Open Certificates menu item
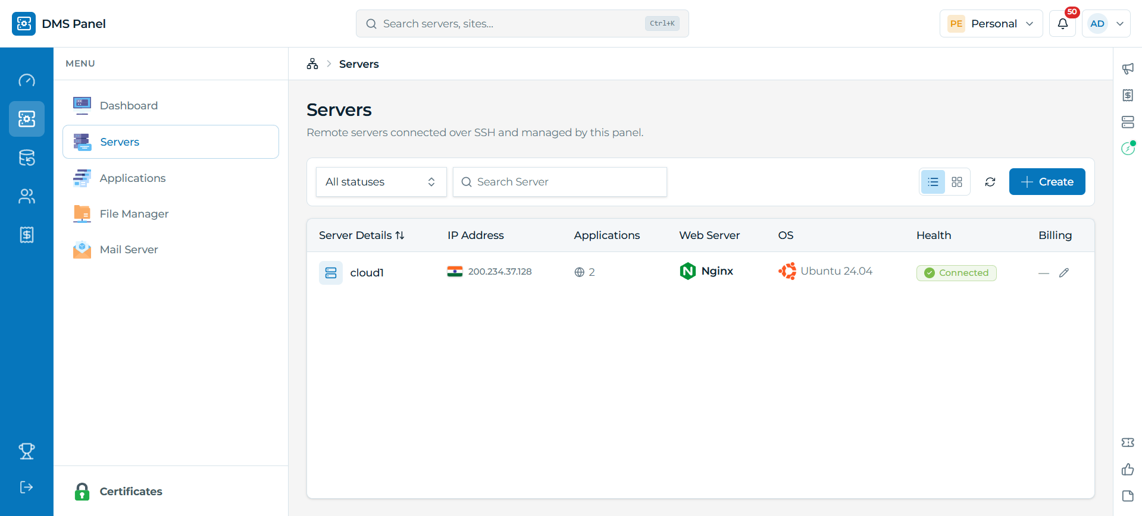 (x=171, y=492)
